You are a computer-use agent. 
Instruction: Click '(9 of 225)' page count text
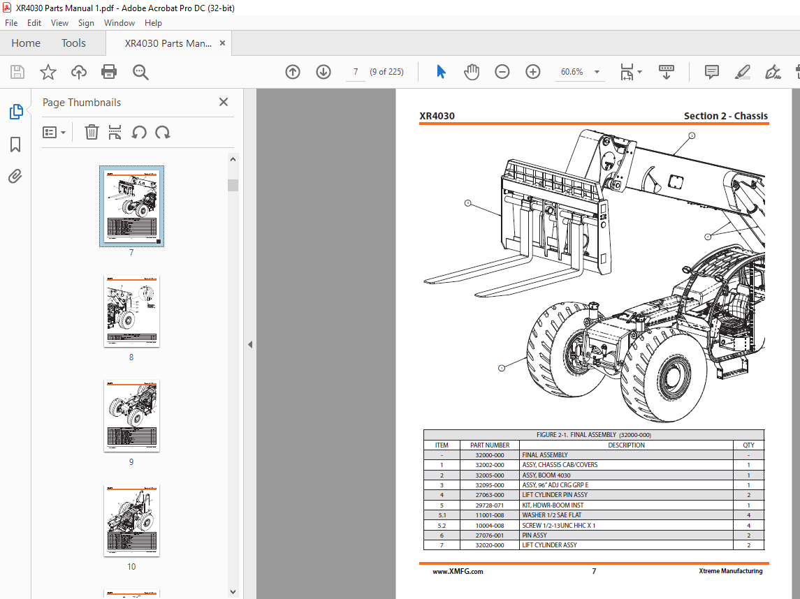click(387, 72)
